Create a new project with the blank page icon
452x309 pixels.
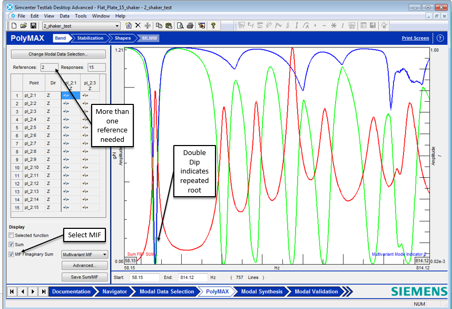14,26
